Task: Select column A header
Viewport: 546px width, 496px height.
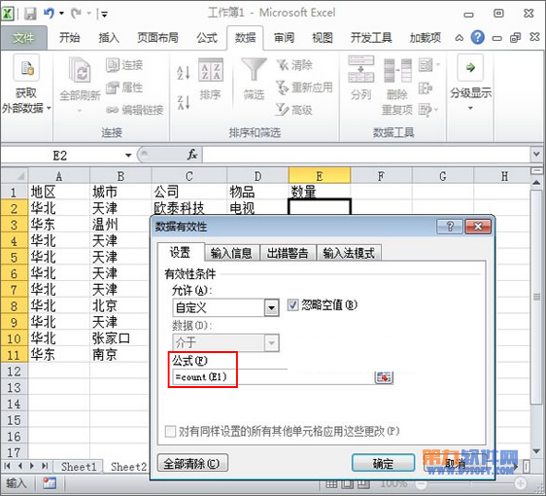Action: 59,176
